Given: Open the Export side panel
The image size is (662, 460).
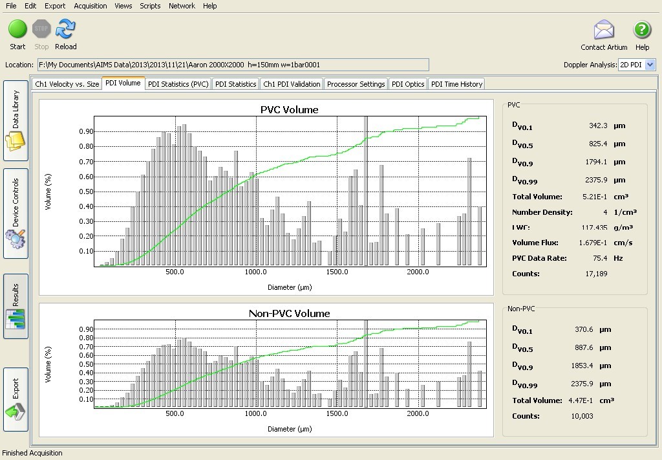Looking at the screenshot, I should tap(16, 399).
